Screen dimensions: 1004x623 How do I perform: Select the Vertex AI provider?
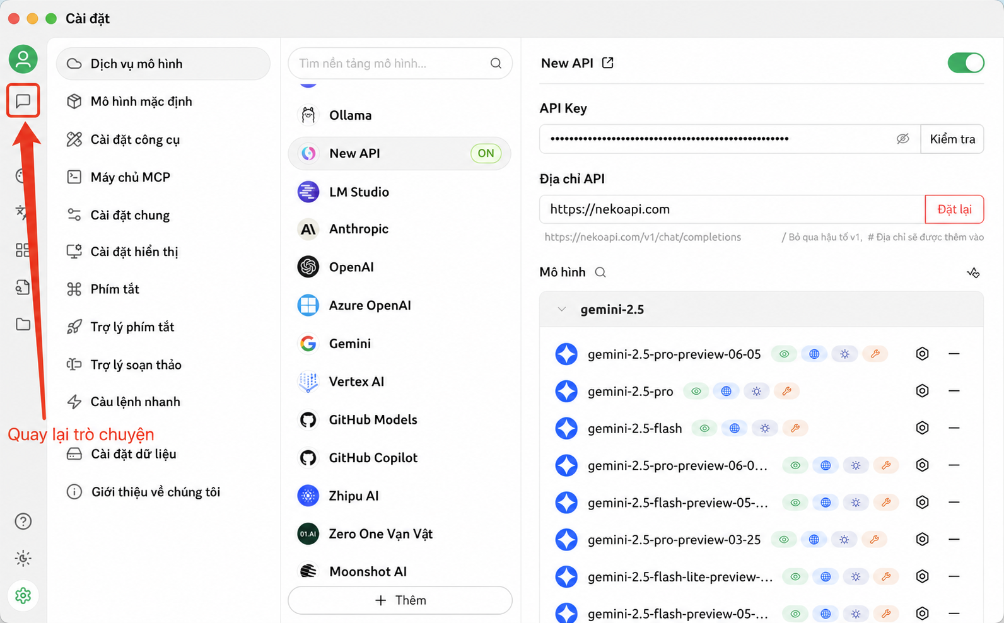(399, 381)
